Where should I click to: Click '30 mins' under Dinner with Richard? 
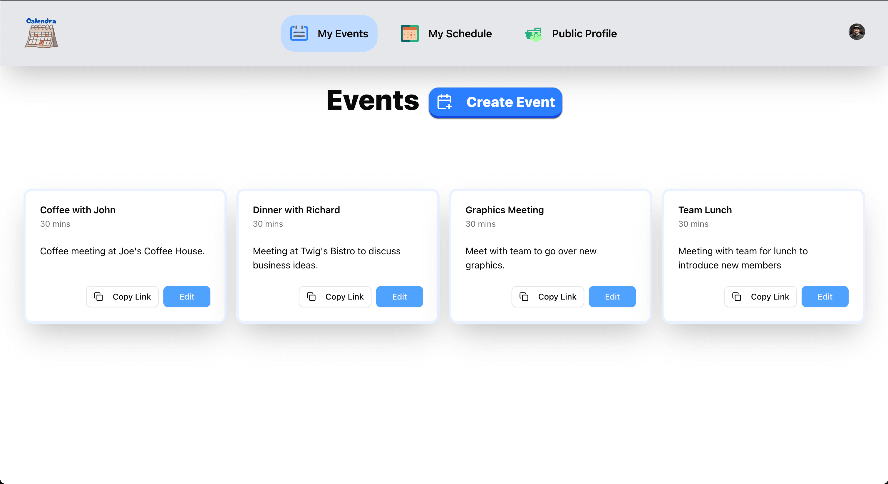point(268,224)
